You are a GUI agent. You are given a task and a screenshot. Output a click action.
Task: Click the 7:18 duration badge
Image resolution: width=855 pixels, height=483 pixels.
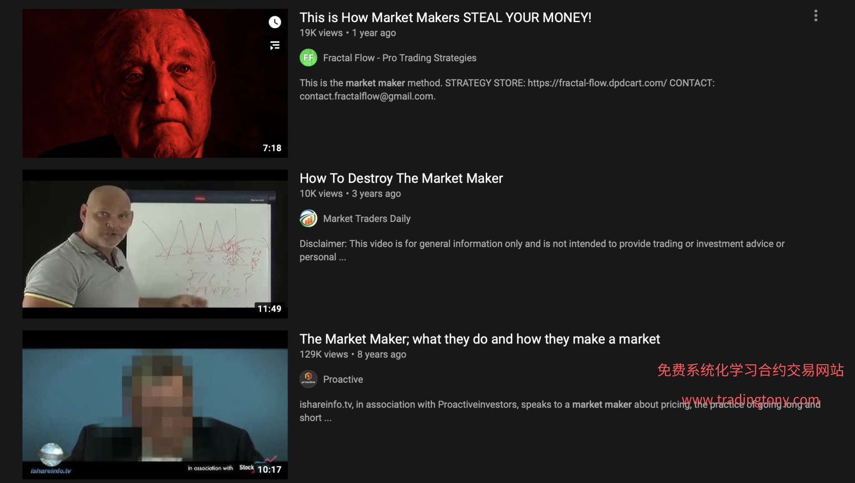click(272, 148)
